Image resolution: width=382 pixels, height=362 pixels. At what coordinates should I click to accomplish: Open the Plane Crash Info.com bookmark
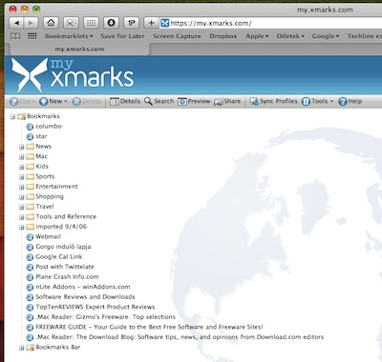pos(67,277)
